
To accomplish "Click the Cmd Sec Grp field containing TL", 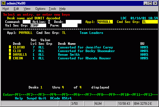I will pyautogui.click(x=150, y=22).
